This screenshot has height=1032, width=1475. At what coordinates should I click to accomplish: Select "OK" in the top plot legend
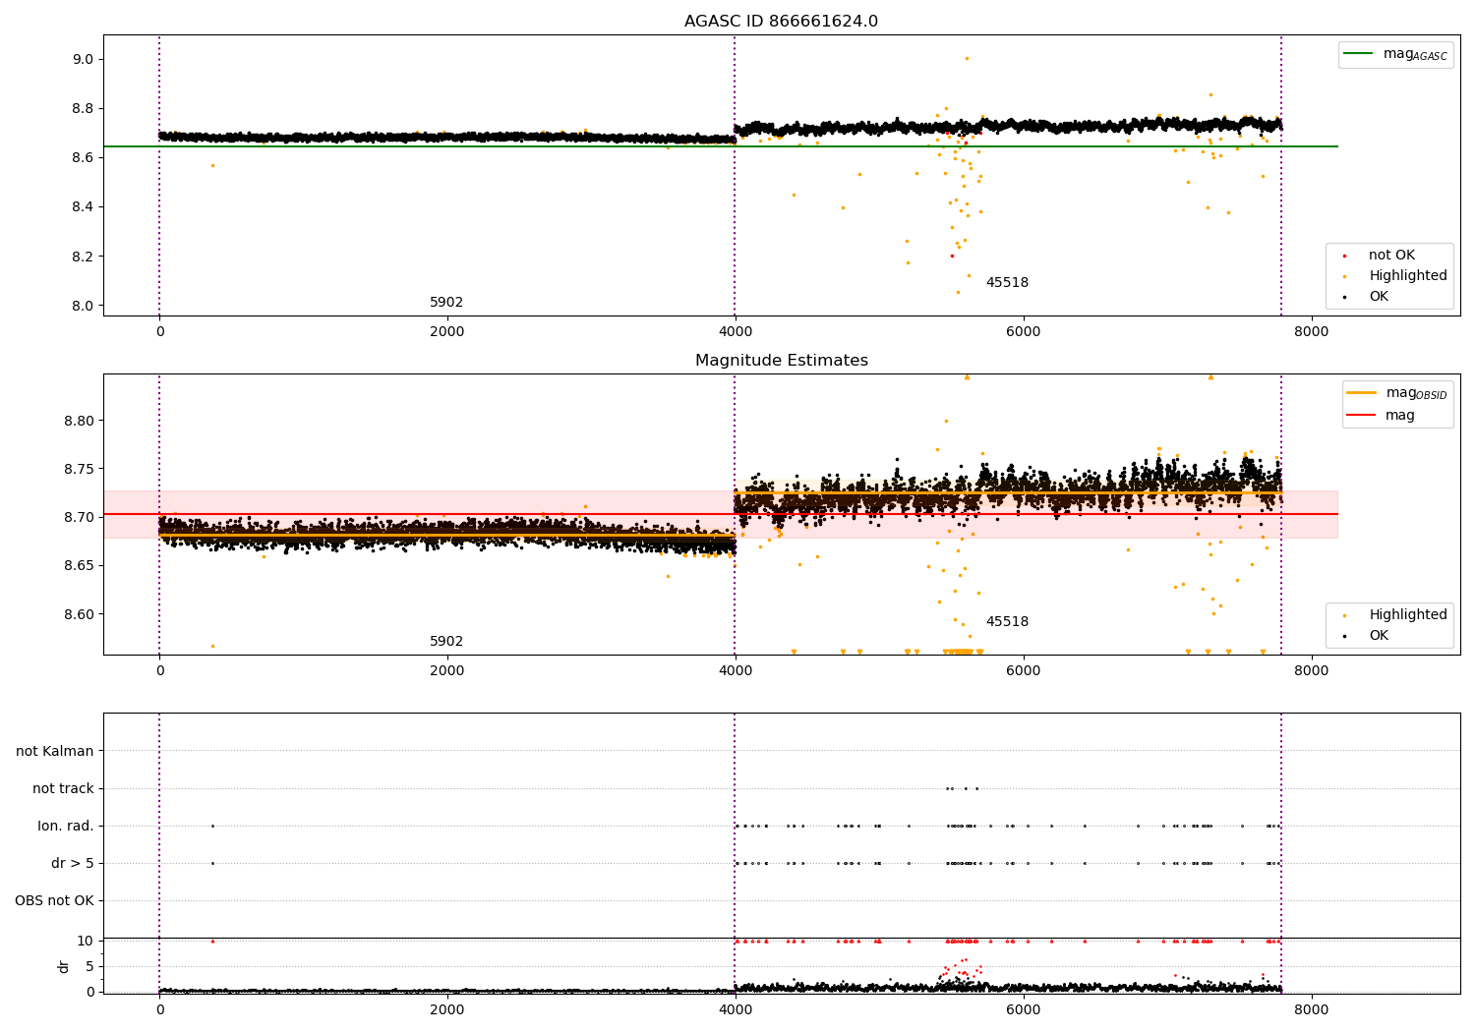pyautogui.click(x=1366, y=297)
